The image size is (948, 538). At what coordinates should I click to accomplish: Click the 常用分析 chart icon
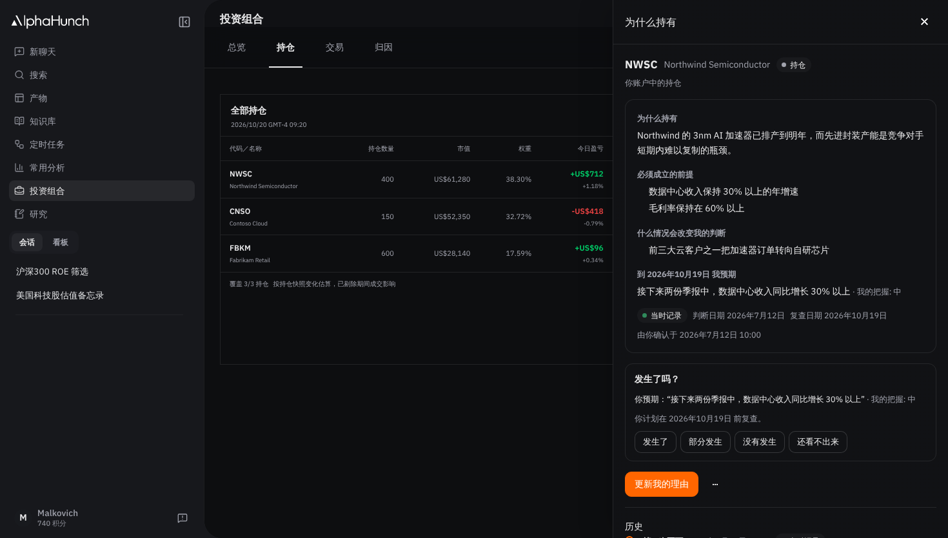tap(19, 168)
